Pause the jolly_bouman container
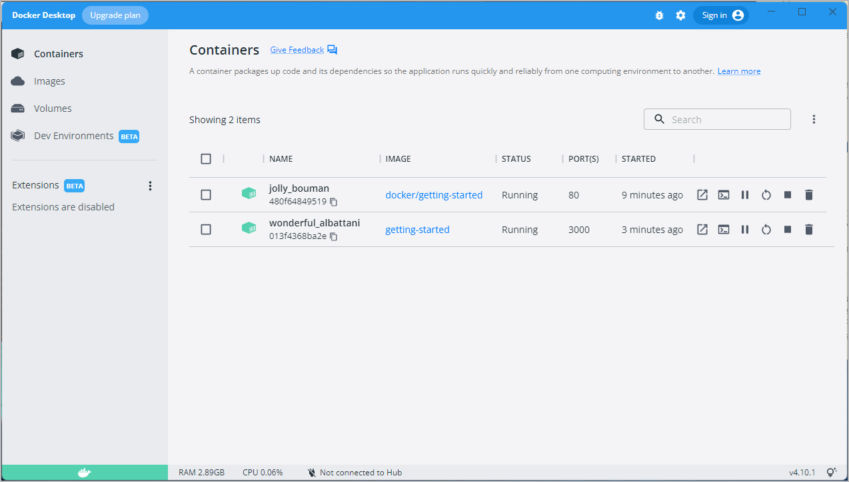This screenshot has width=849, height=482. pyautogui.click(x=745, y=195)
